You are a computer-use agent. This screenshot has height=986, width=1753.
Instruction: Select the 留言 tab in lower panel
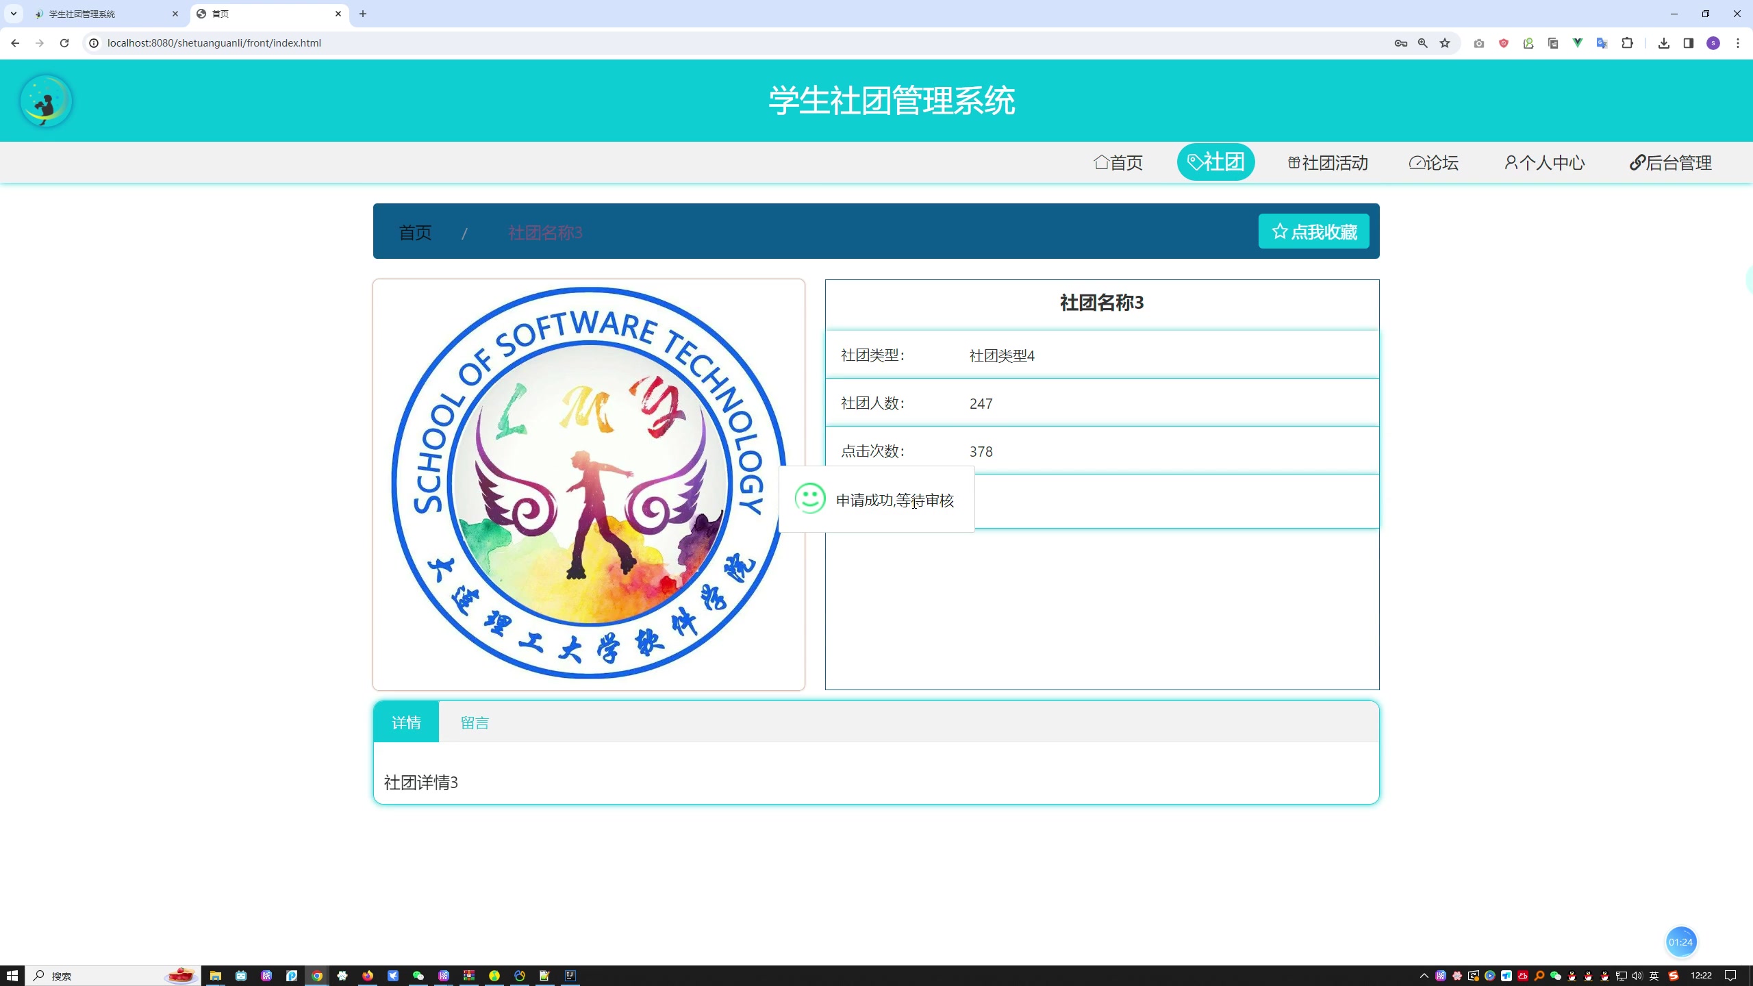point(475,722)
